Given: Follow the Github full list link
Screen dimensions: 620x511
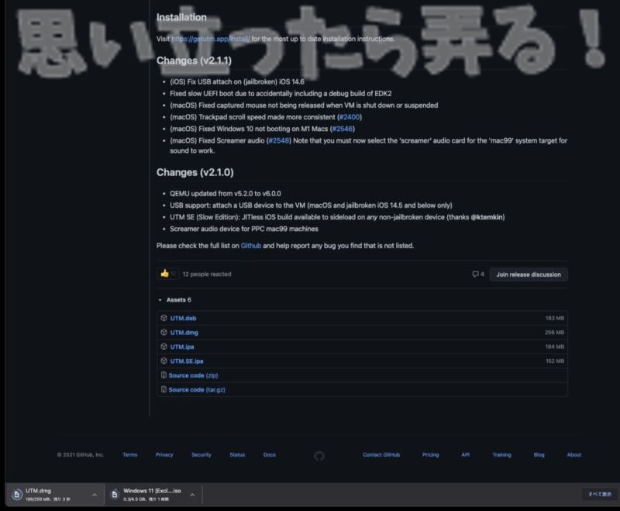Looking at the screenshot, I should (251, 246).
